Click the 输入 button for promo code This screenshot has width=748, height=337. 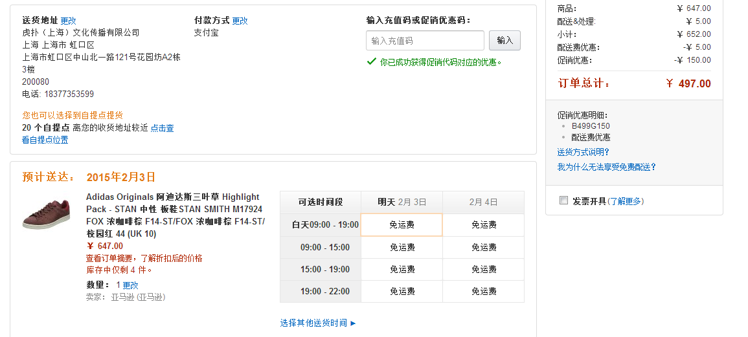pos(504,41)
